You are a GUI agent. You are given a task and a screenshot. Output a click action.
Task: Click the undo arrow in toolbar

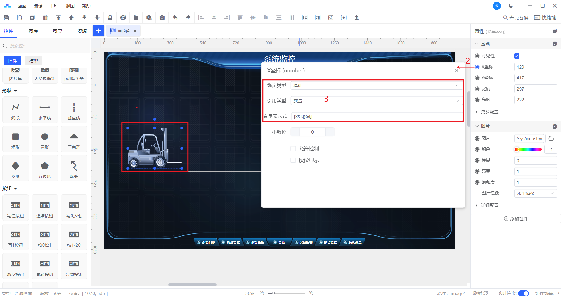click(175, 18)
